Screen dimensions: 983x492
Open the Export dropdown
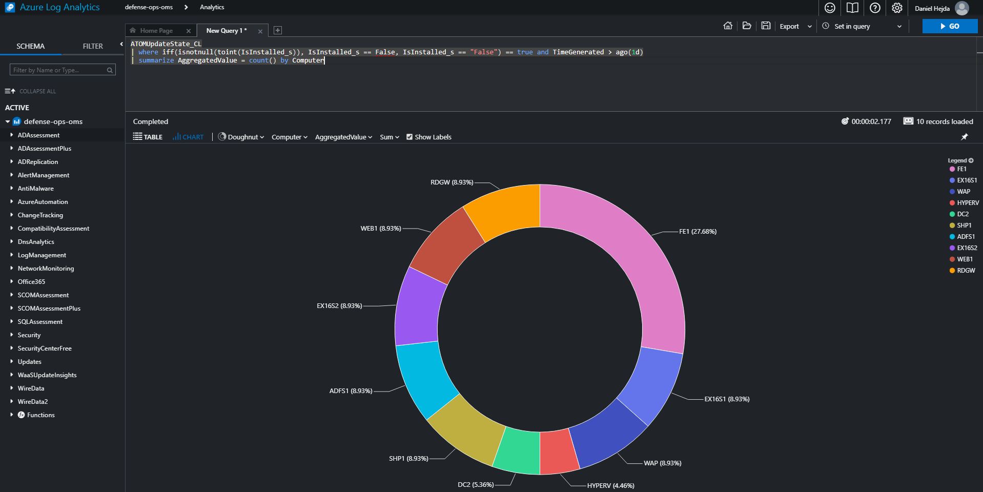pyautogui.click(x=795, y=26)
